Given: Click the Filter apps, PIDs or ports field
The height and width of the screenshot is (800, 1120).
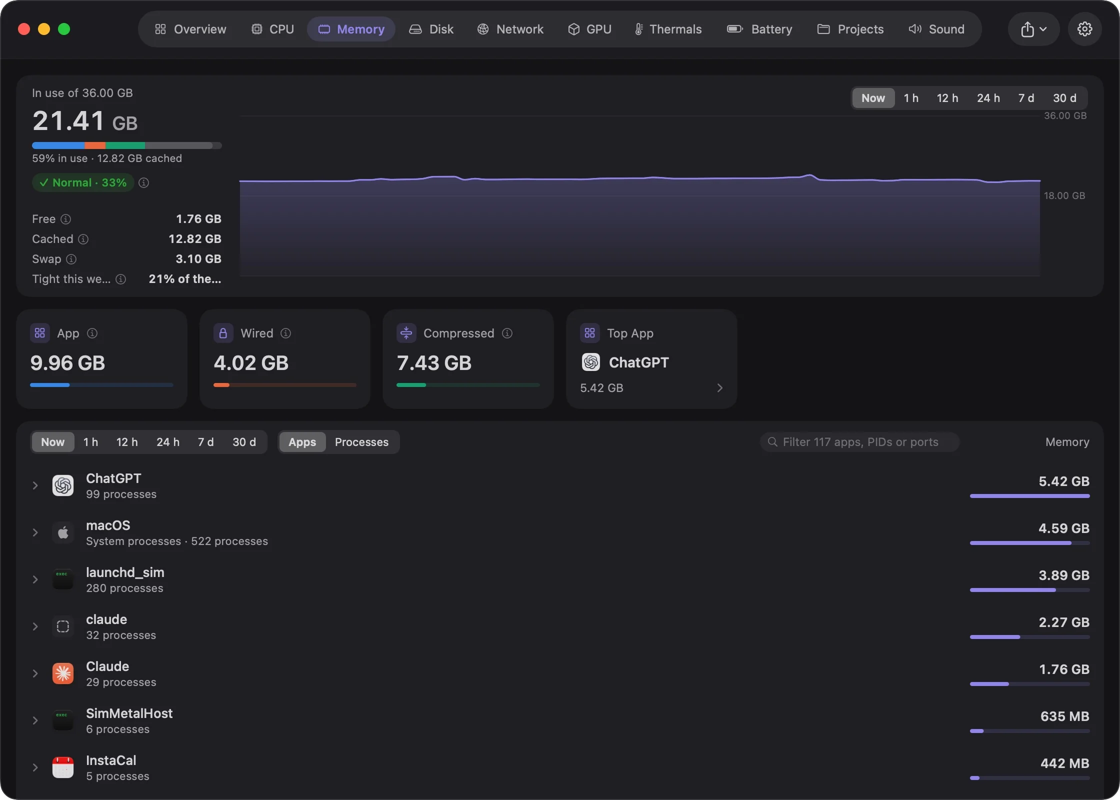Looking at the screenshot, I should click(x=859, y=442).
